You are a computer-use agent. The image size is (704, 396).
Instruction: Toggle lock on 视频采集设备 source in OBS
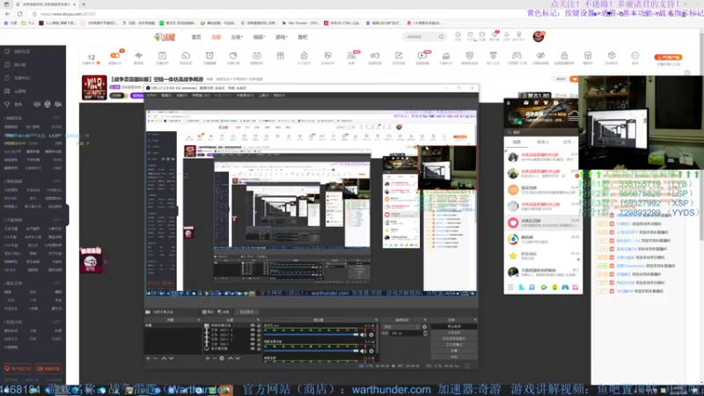pyautogui.click(x=258, y=326)
